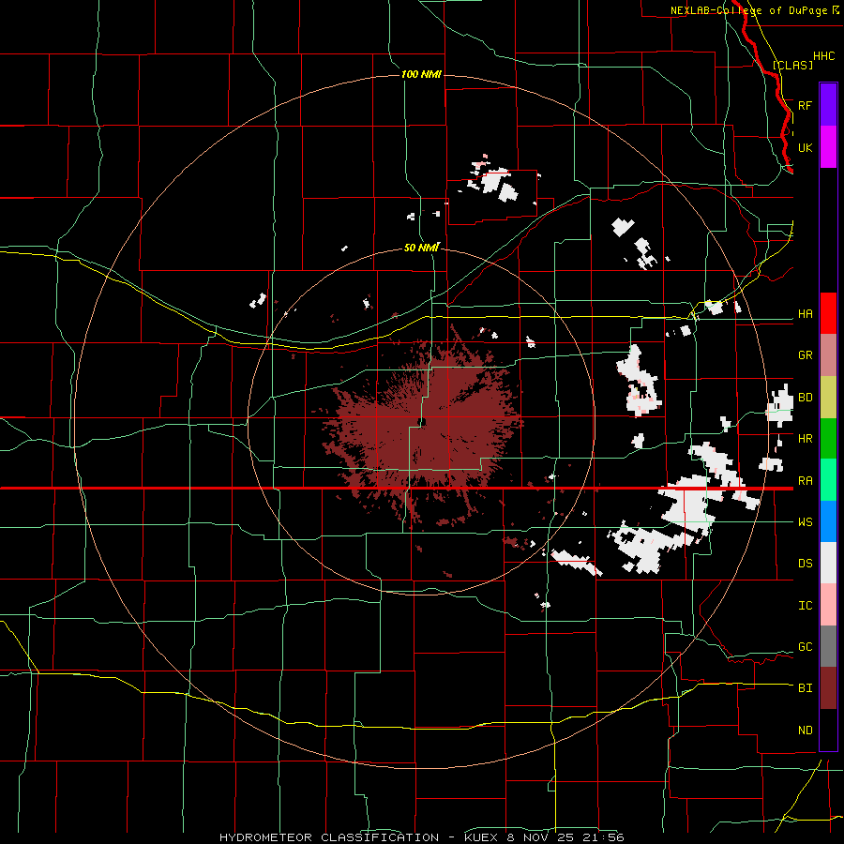Click the HHC product label
The width and height of the screenshot is (844, 844).
(x=824, y=56)
